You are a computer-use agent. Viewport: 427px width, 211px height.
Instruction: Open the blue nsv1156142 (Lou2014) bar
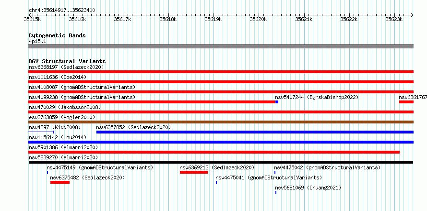221,142
